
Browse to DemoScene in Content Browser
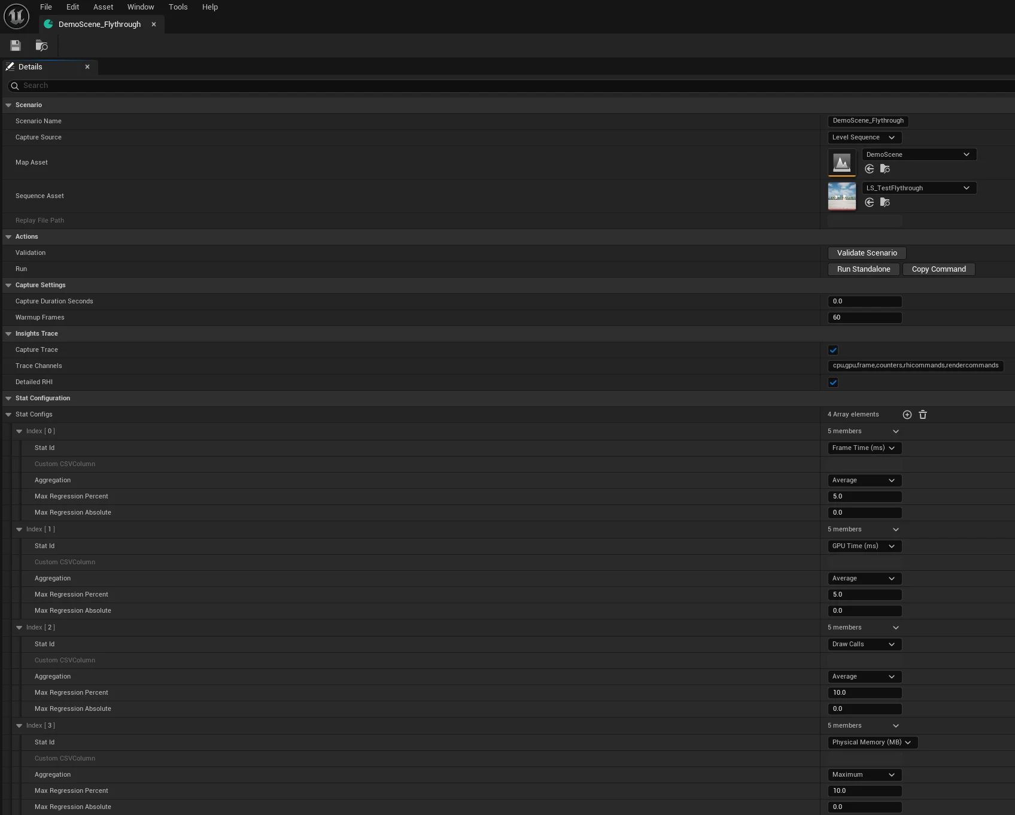coord(885,169)
